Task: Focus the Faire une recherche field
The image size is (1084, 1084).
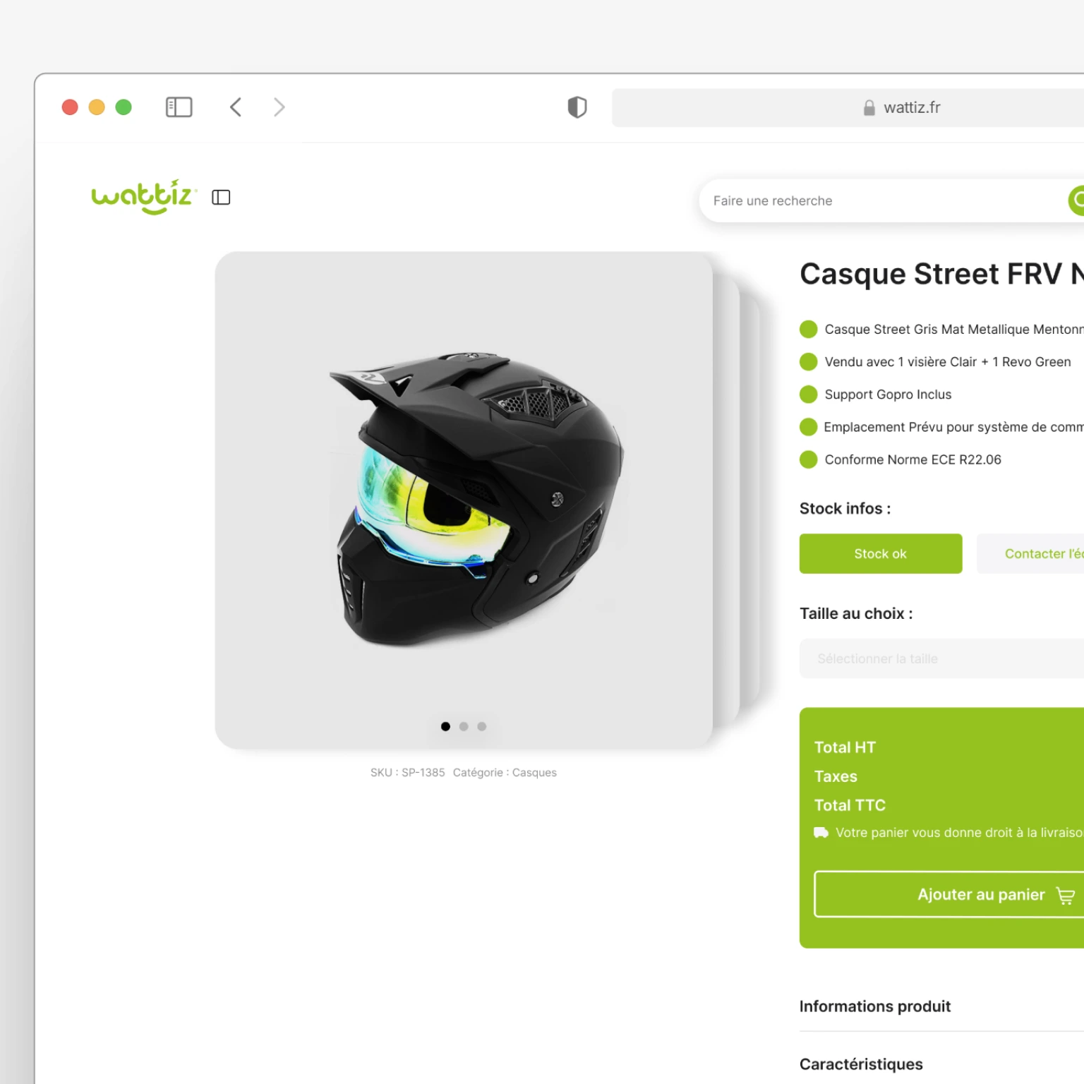Action: pos(882,200)
